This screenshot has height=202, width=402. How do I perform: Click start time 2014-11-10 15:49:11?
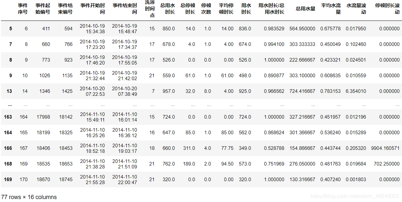[x=92, y=117]
